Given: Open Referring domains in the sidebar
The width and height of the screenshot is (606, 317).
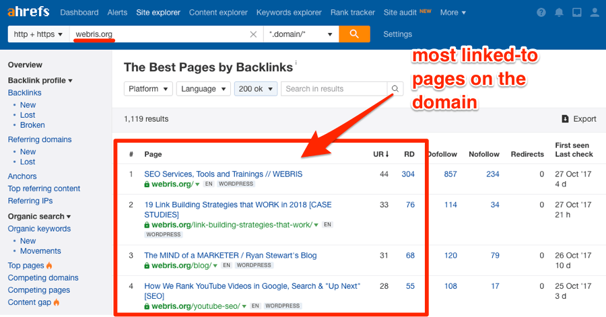Looking at the screenshot, I should pyautogui.click(x=40, y=139).
